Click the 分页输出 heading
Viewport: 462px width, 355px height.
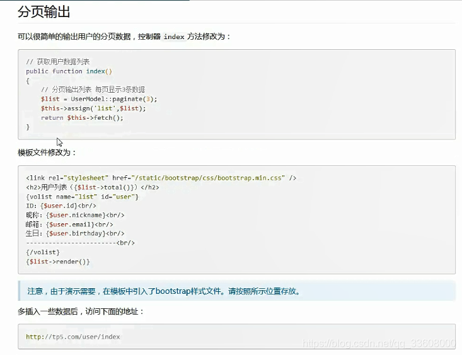(43, 12)
